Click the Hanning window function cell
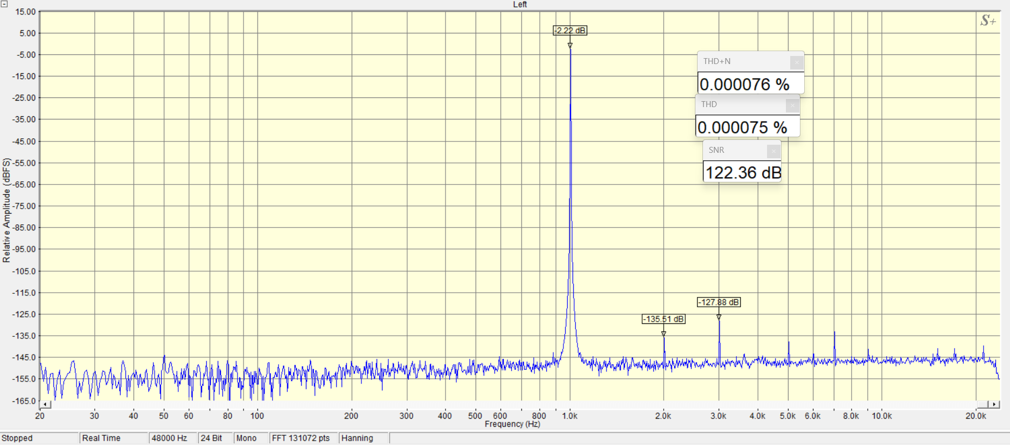The height and width of the screenshot is (445, 1010). 363,438
